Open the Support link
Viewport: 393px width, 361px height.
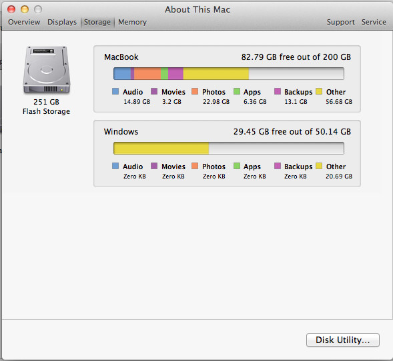click(x=340, y=22)
